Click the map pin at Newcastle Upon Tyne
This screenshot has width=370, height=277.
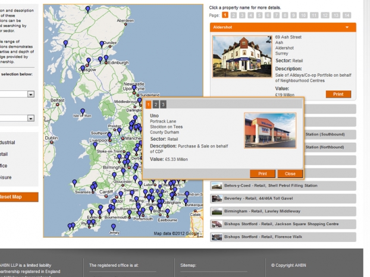coord(134,88)
